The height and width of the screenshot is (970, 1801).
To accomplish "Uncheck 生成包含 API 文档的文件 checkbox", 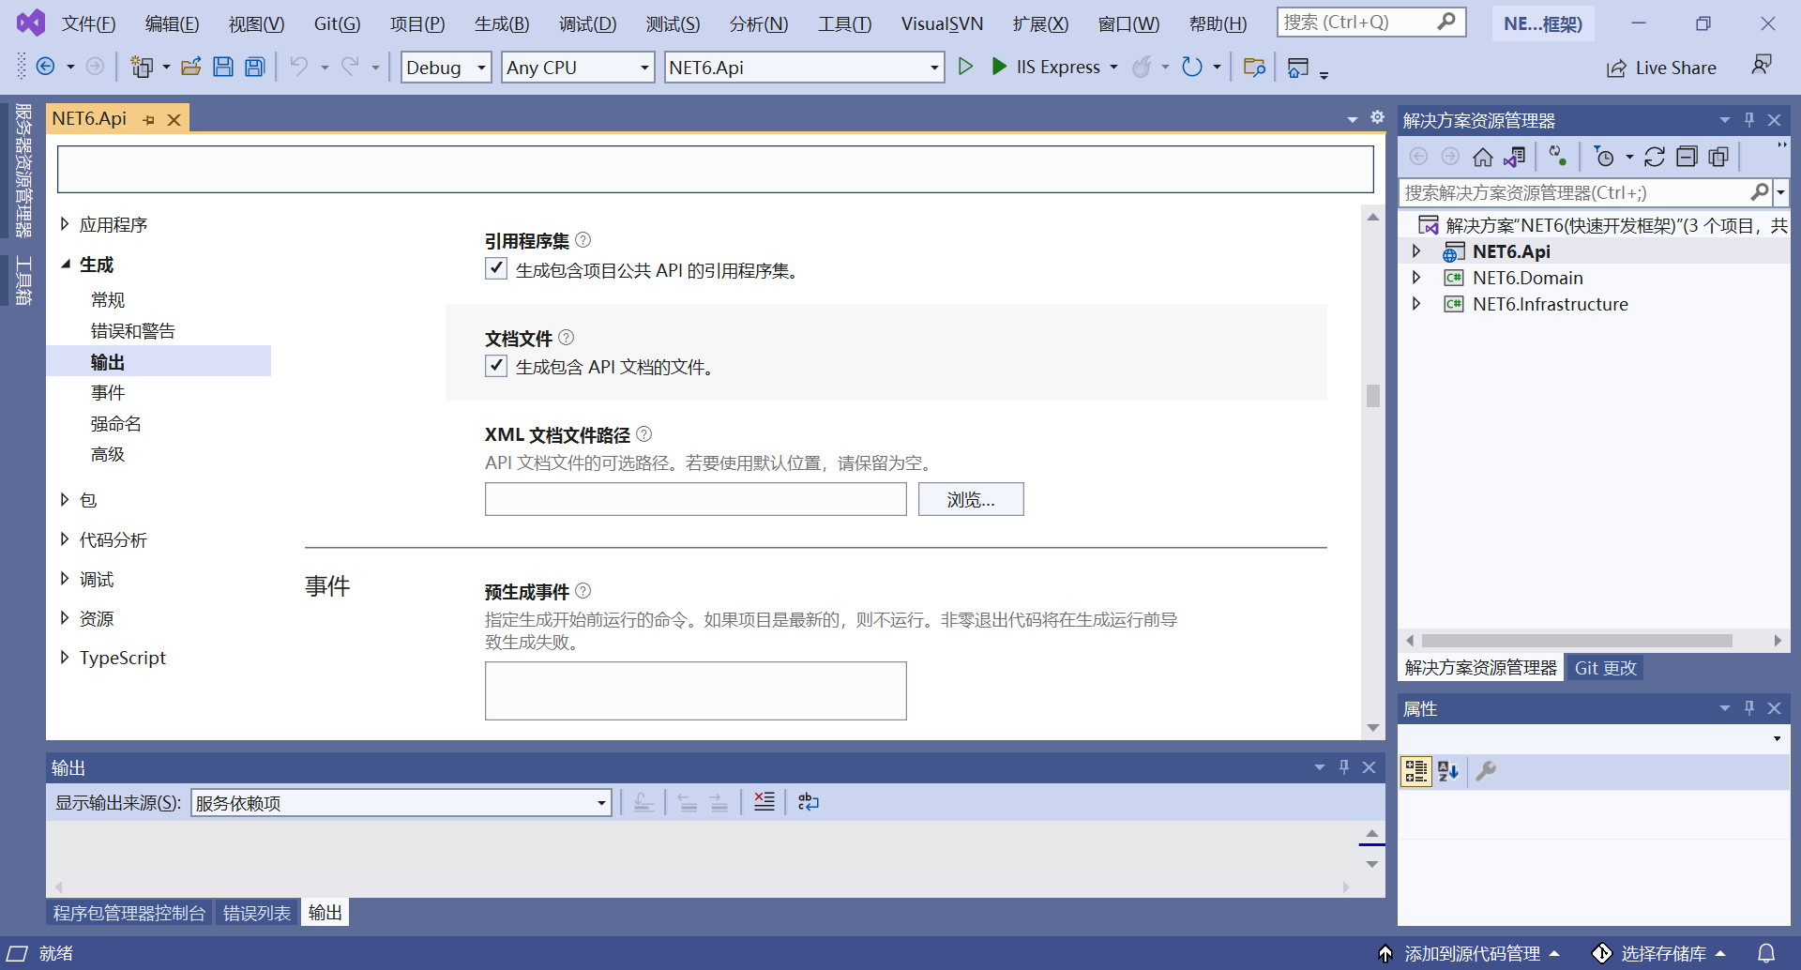I will 496,366.
